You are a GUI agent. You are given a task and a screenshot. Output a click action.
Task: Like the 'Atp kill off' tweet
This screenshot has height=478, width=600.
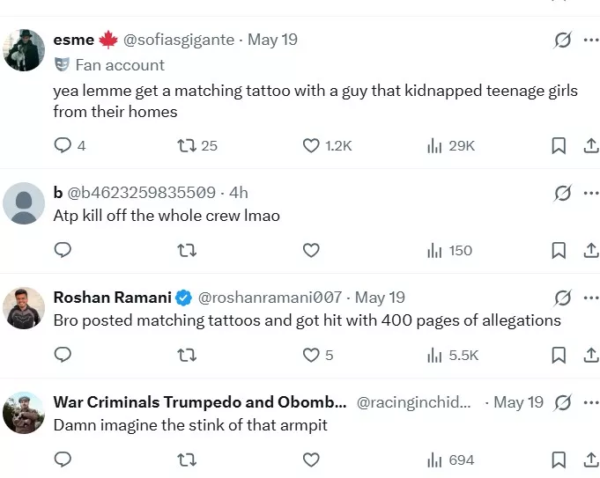(x=311, y=251)
